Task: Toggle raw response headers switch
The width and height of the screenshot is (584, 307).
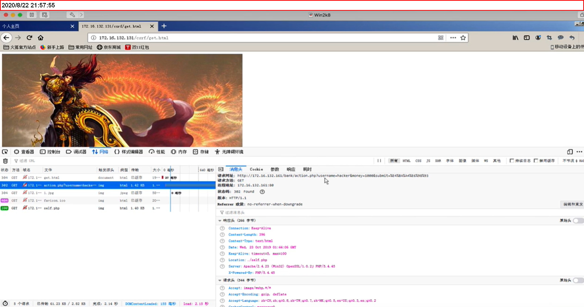Action: (x=578, y=221)
